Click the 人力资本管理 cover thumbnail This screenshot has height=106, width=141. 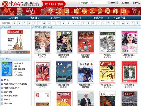pyautogui.click(x=7, y=69)
